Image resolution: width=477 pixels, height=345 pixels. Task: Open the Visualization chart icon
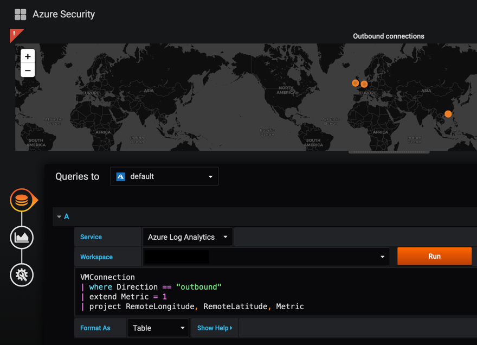22,237
